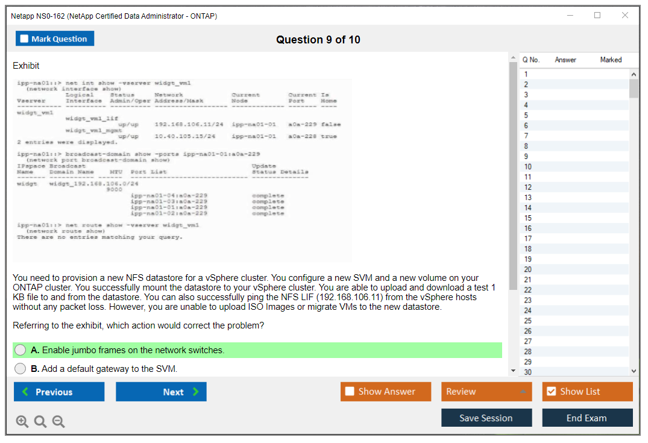This screenshot has height=443, width=648.
Task: Click the End Exam button
Action: pos(587,418)
